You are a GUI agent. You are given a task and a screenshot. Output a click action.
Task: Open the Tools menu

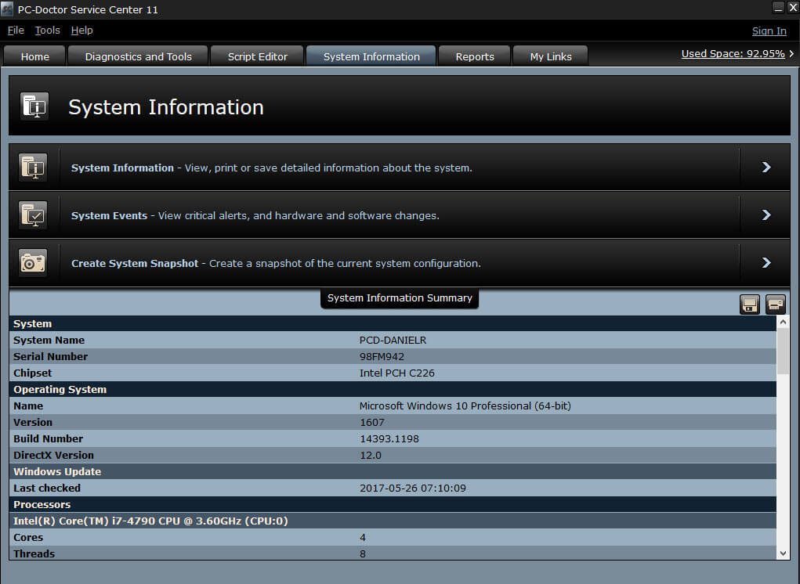click(x=48, y=30)
